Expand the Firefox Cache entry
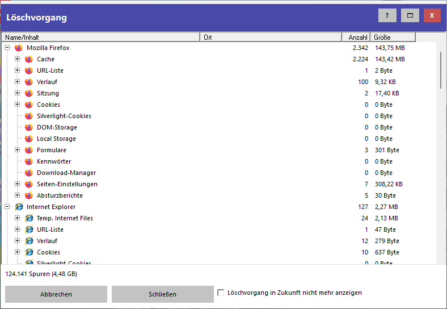The width and height of the screenshot is (447, 309). coord(18,59)
